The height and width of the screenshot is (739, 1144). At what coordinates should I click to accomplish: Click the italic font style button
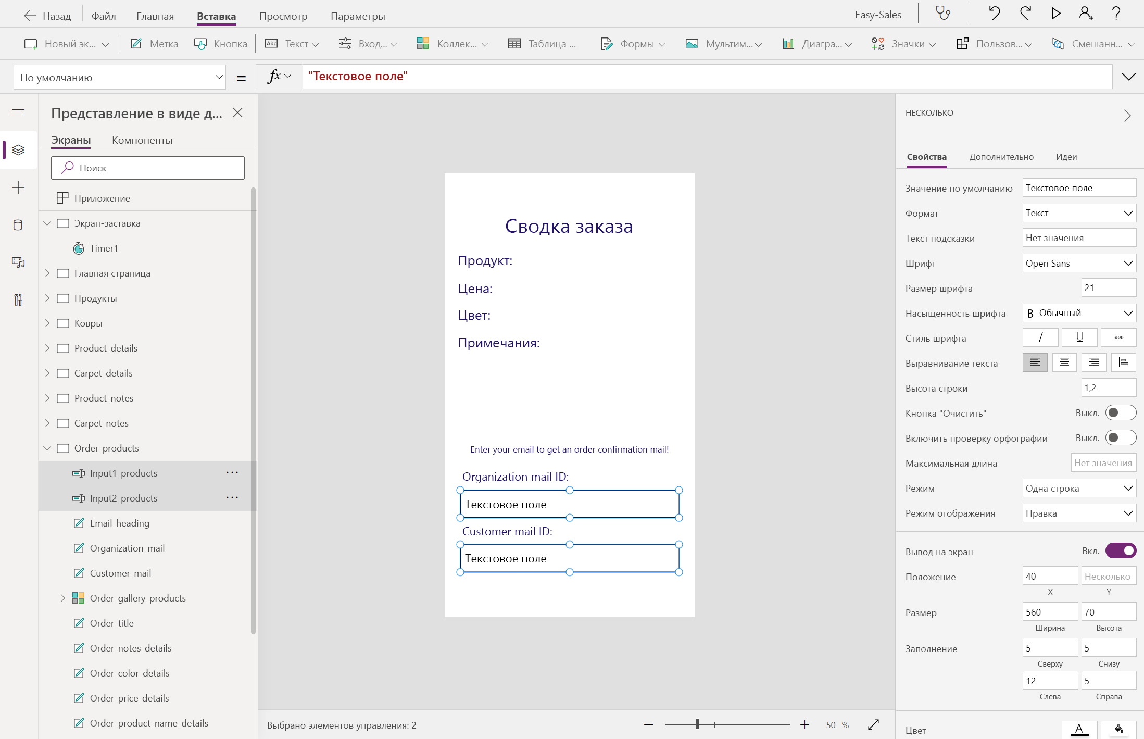click(x=1040, y=337)
